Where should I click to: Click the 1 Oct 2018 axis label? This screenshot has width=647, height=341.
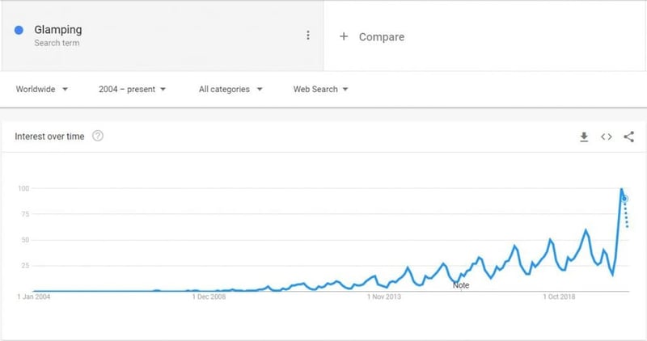[559, 297]
